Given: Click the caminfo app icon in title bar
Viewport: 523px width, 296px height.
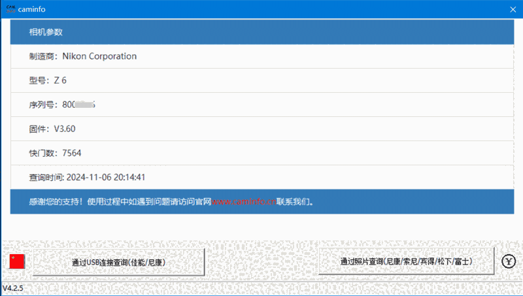Looking at the screenshot, I should click(10, 9).
